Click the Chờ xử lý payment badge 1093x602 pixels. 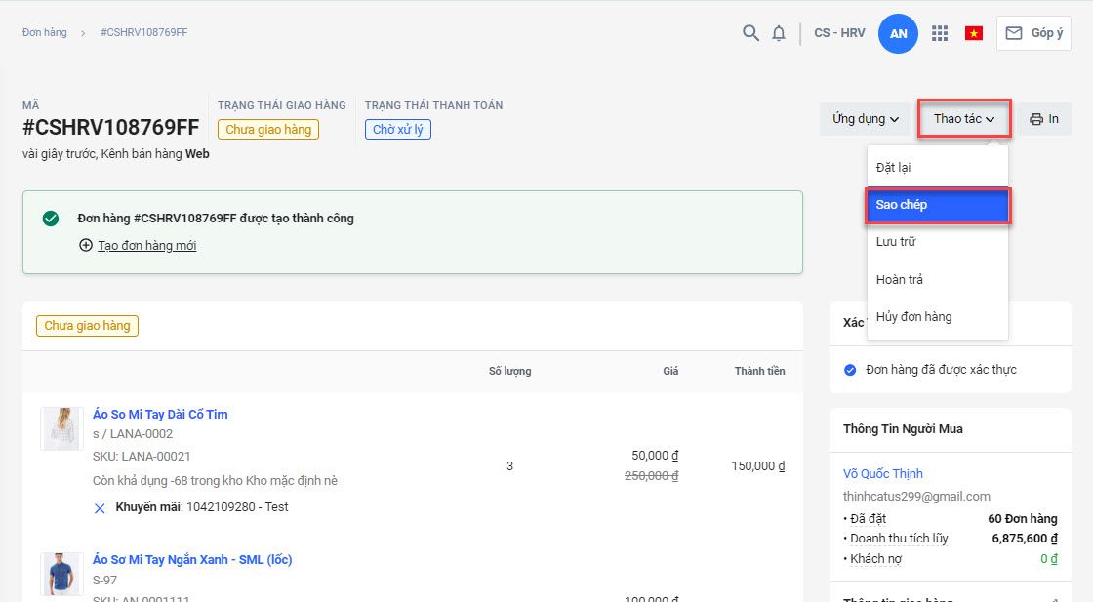tap(398, 130)
